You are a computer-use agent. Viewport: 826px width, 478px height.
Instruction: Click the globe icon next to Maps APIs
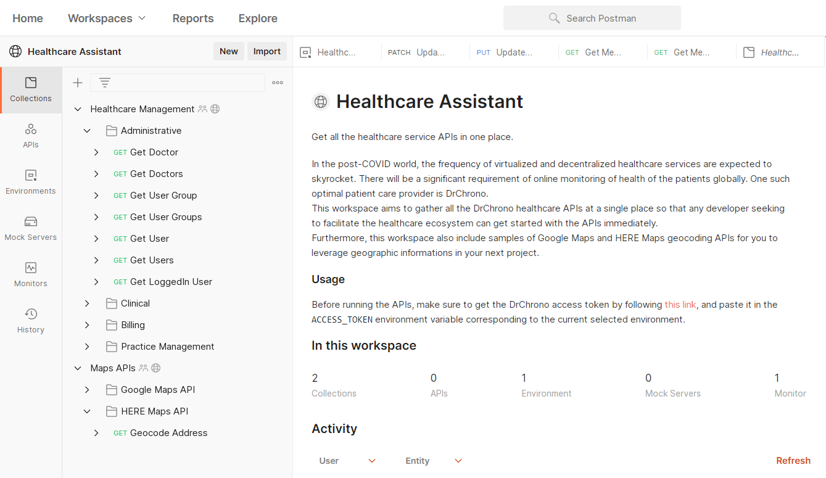(156, 368)
